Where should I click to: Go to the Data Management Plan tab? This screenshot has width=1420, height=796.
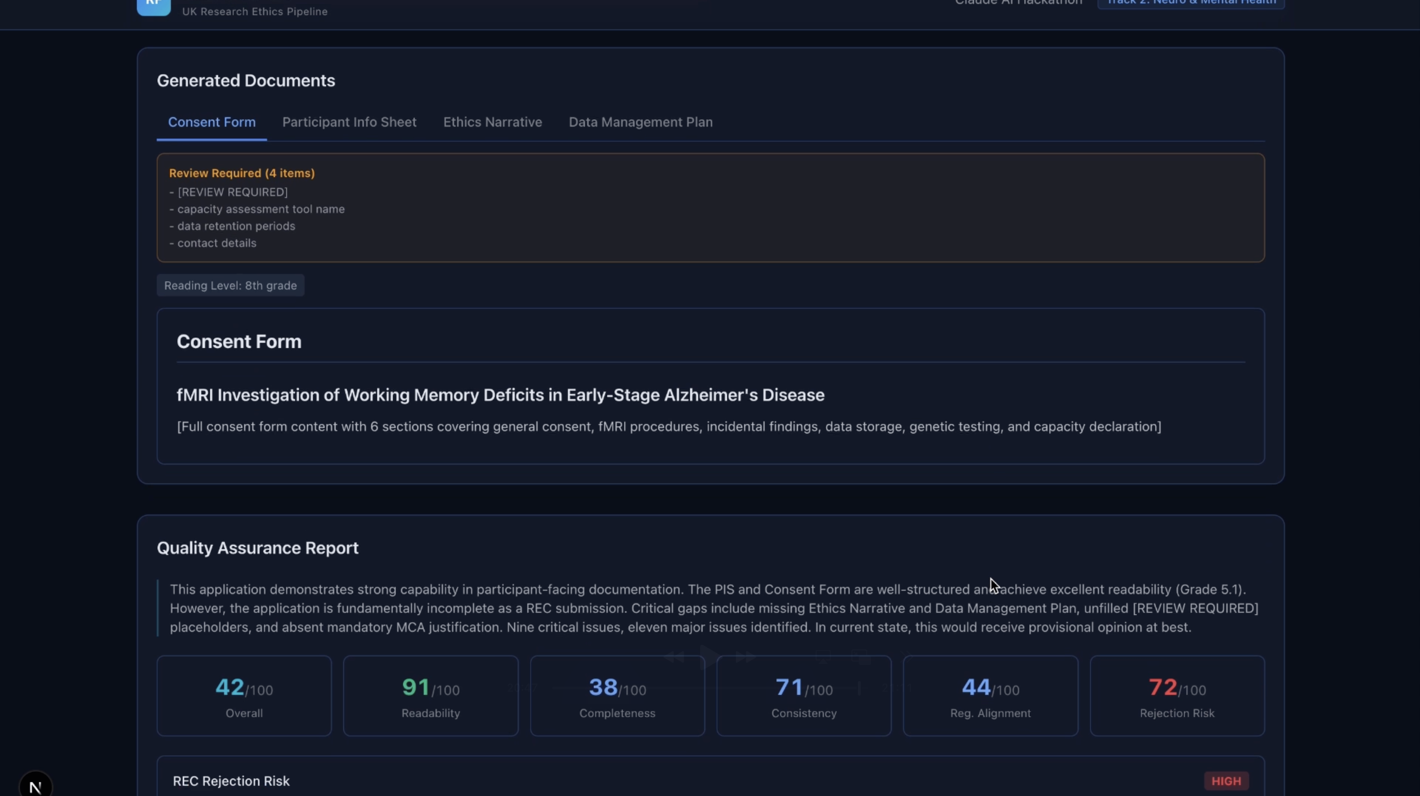coord(641,122)
